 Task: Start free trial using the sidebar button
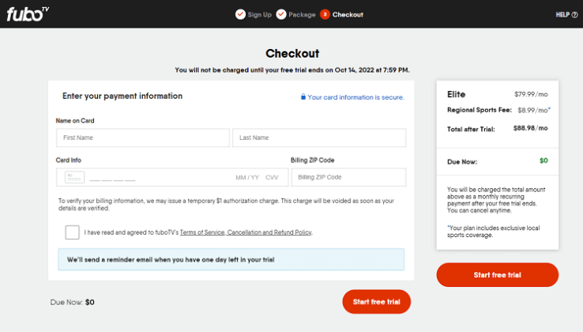(497, 274)
